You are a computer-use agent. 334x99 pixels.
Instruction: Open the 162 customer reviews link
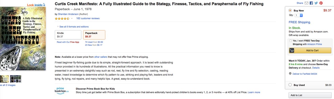(x=88, y=18)
